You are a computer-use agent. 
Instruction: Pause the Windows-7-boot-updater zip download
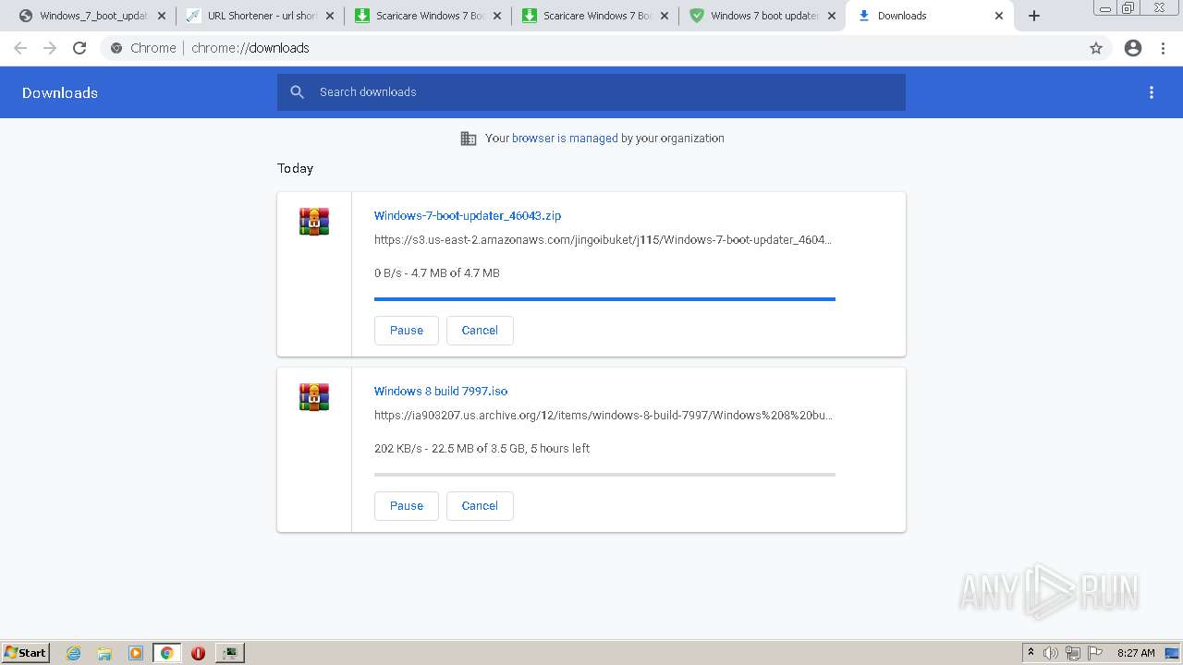[x=407, y=331]
